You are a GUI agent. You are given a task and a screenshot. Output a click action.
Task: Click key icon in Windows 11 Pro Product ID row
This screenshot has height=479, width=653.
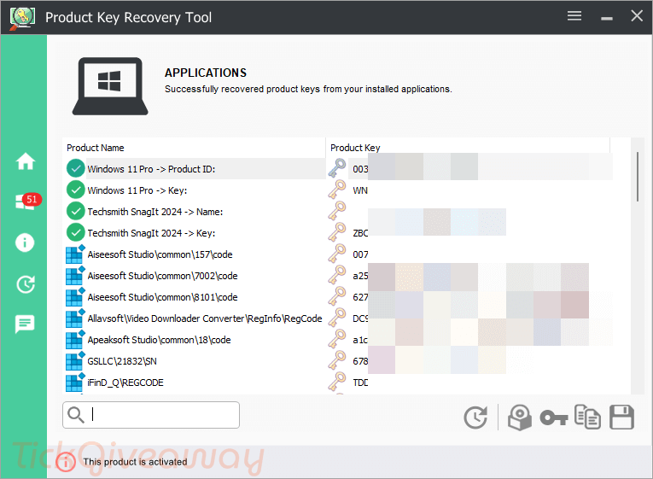pos(337,168)
